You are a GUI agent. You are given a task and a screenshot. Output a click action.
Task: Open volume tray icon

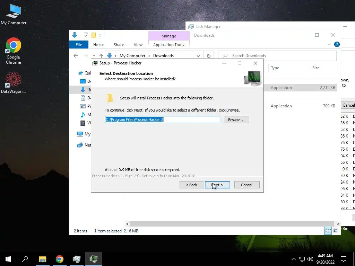310,259
